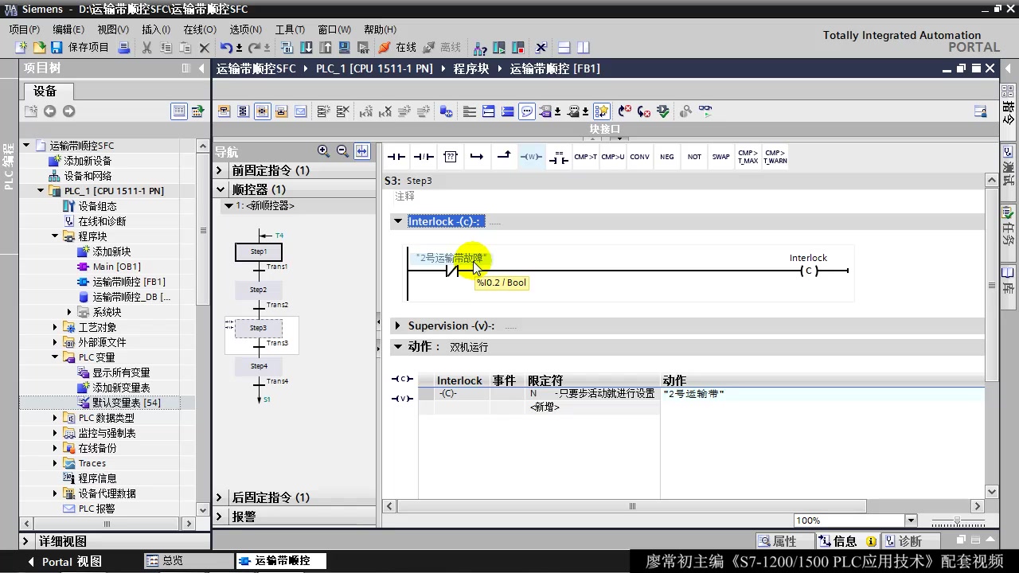Click the 总览 taskbar button
The height and width of the screenshot is (573, 1019).
[188, 561]
